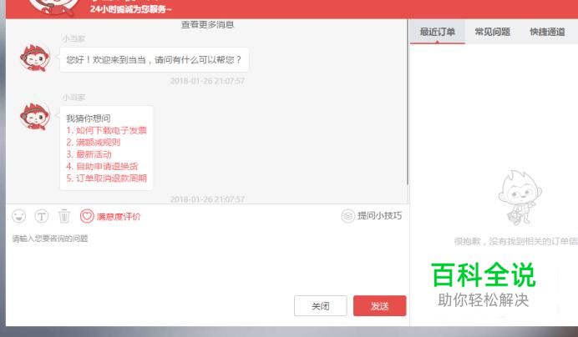Screen dimensions: 578x337
Task: Focus the question input text area
Action: tap(207, 261)
